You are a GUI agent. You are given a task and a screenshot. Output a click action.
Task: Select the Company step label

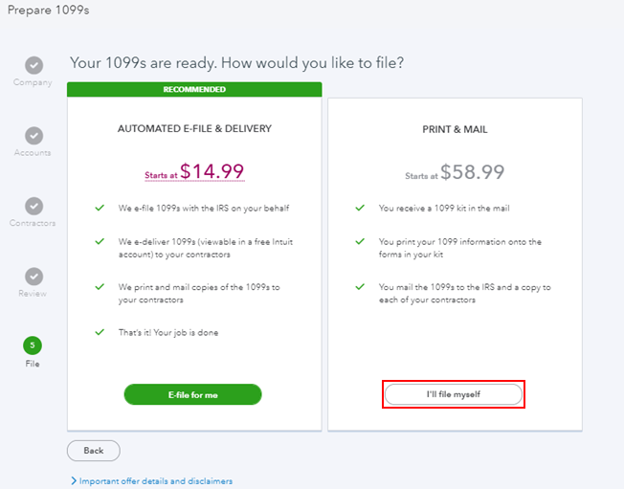(x=33, y=82)
